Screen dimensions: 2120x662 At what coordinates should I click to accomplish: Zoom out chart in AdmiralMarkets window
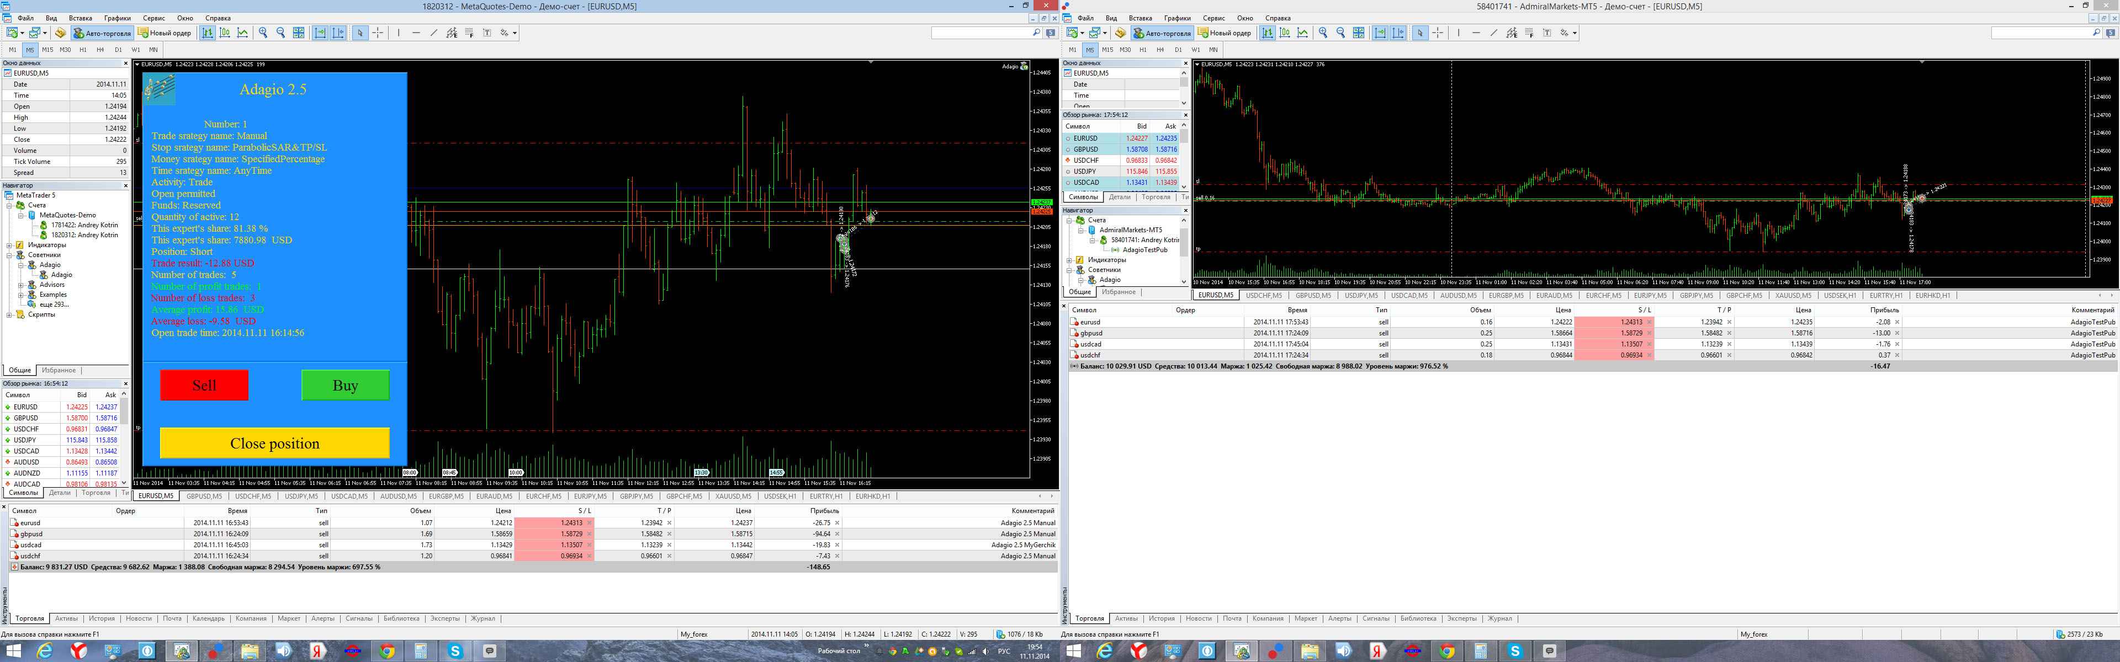click(x=1340, y=33)
